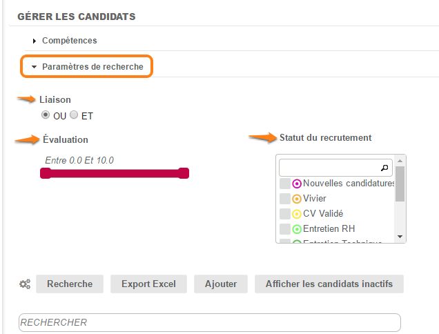The height and width of the screenshot is (334, 439).
Task: Focus the RECHERCHER search field
Action: [x=210, y=322]
